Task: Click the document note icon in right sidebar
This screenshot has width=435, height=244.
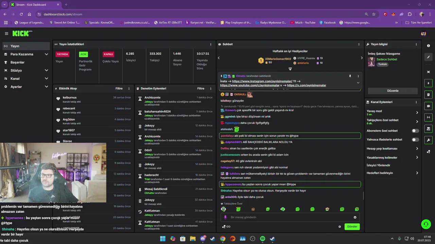Action: click(x=428, y=95)
